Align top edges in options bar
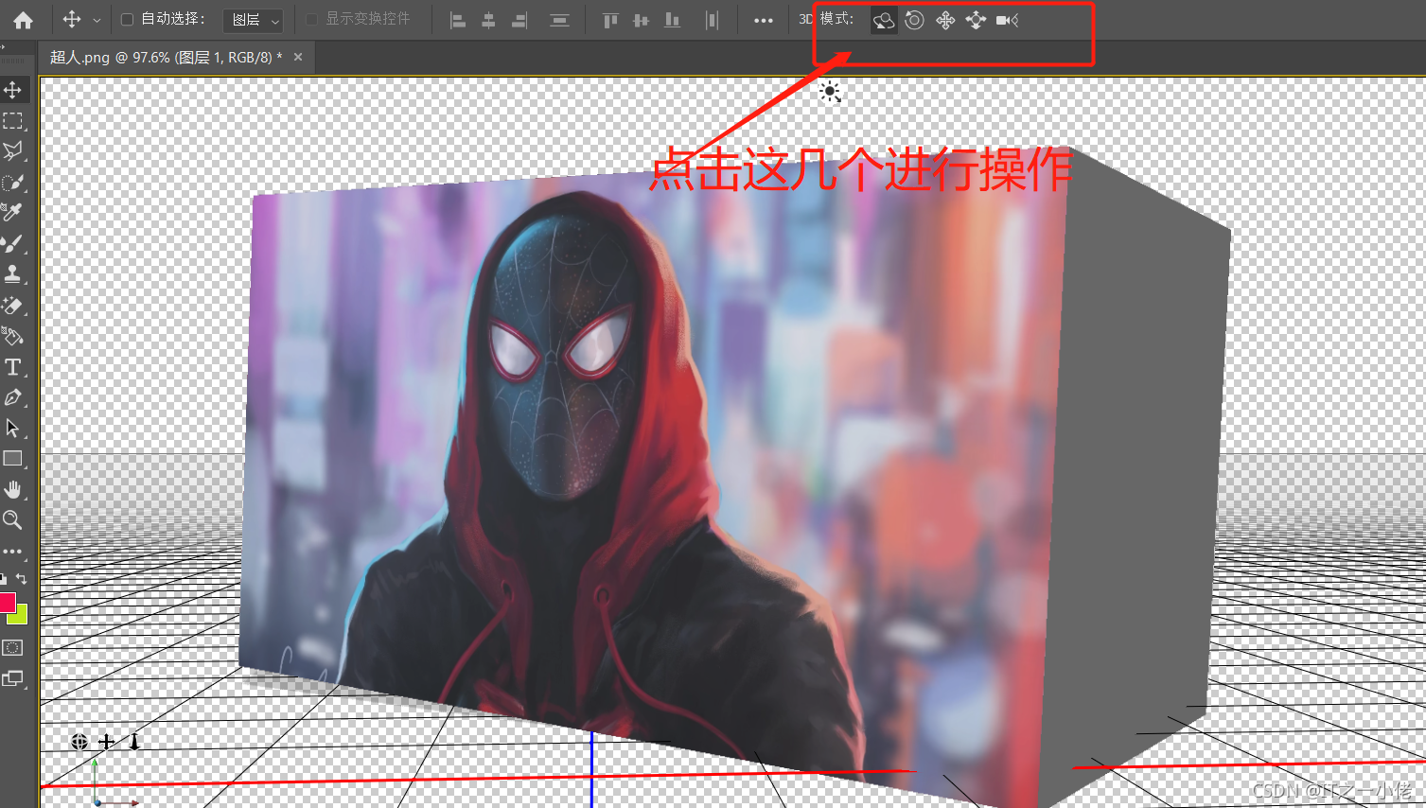 [610, 20]
